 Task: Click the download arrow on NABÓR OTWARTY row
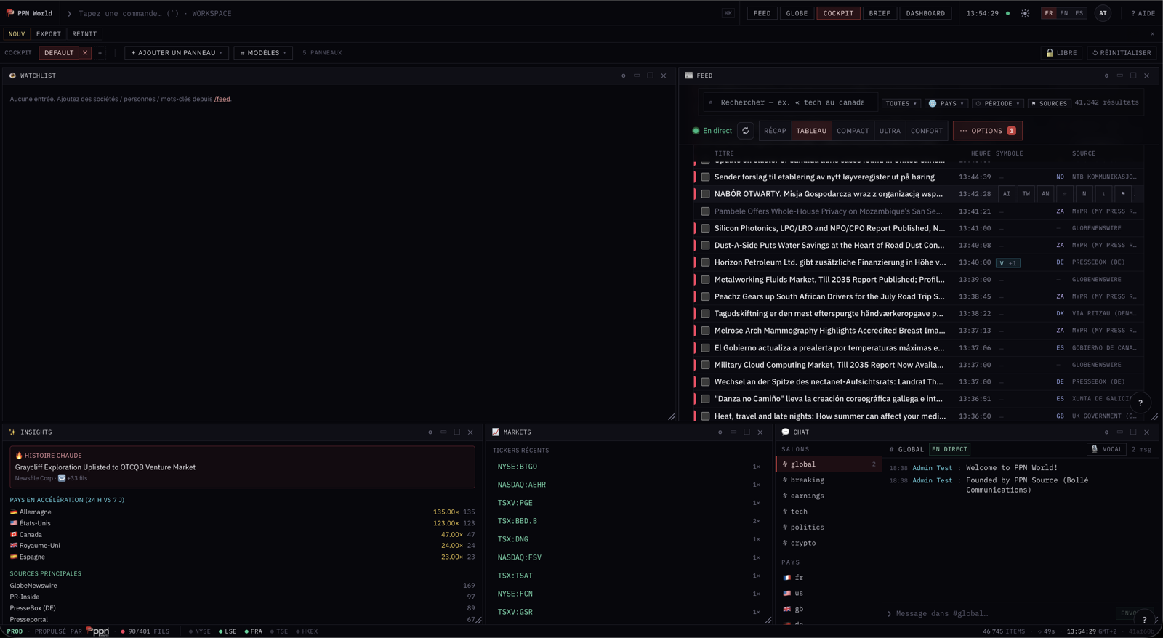[1103, 194]
